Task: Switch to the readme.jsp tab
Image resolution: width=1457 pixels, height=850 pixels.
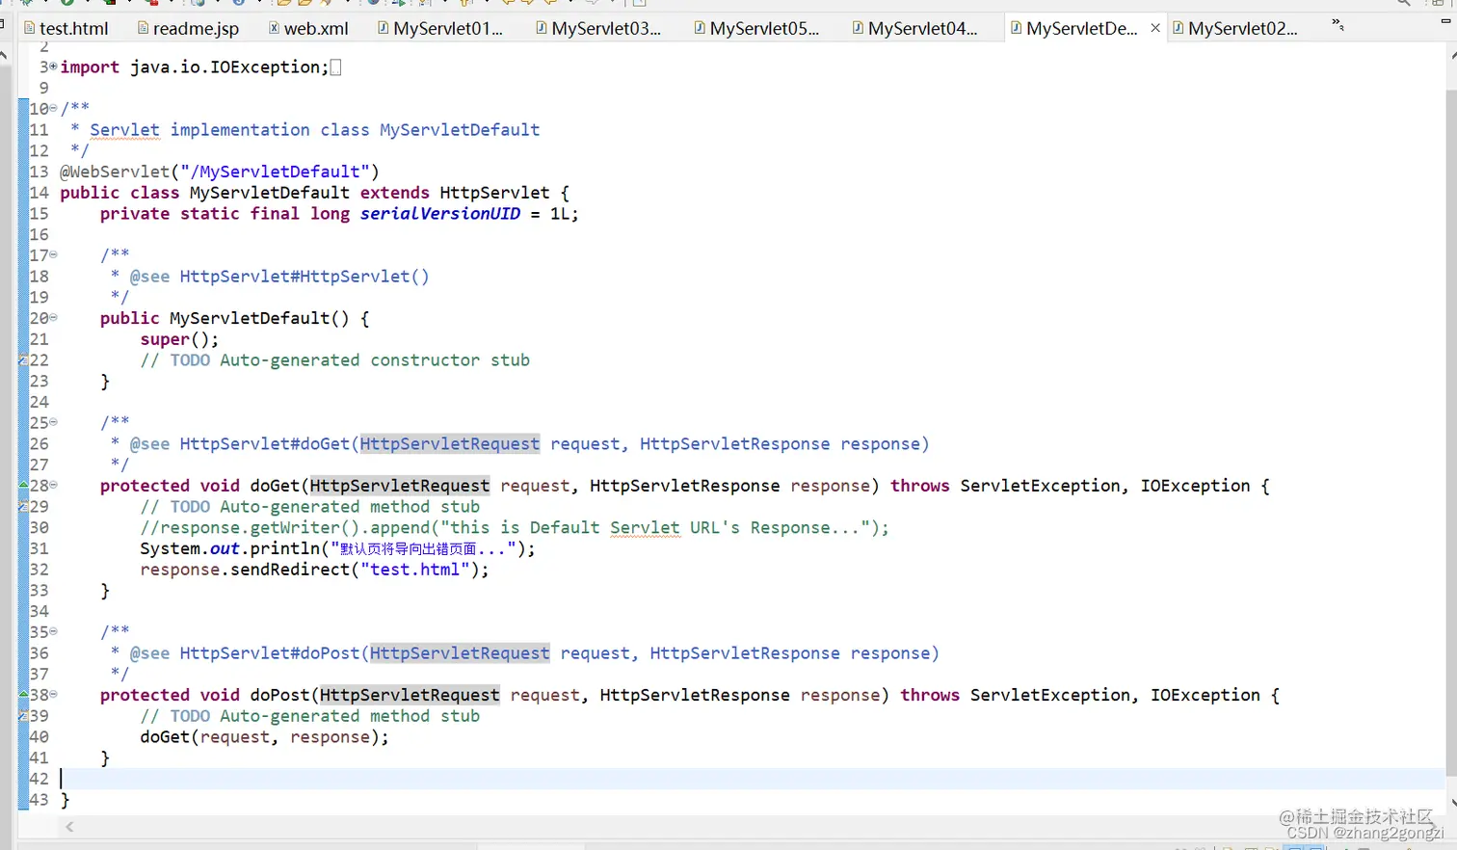Action: [188, 28]
